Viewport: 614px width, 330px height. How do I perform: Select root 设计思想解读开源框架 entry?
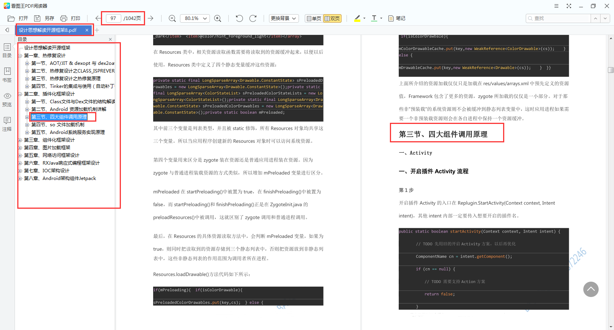tap(47, 48)
